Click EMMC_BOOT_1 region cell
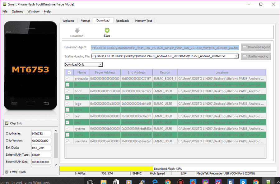 165,79
